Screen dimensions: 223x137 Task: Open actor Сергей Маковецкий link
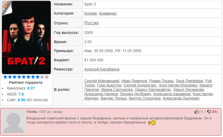point(102,81)
